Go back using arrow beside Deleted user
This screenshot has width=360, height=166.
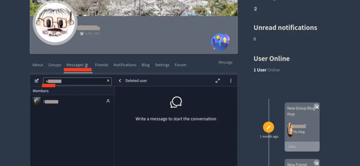pyautogui.click(x=120, y=81)
